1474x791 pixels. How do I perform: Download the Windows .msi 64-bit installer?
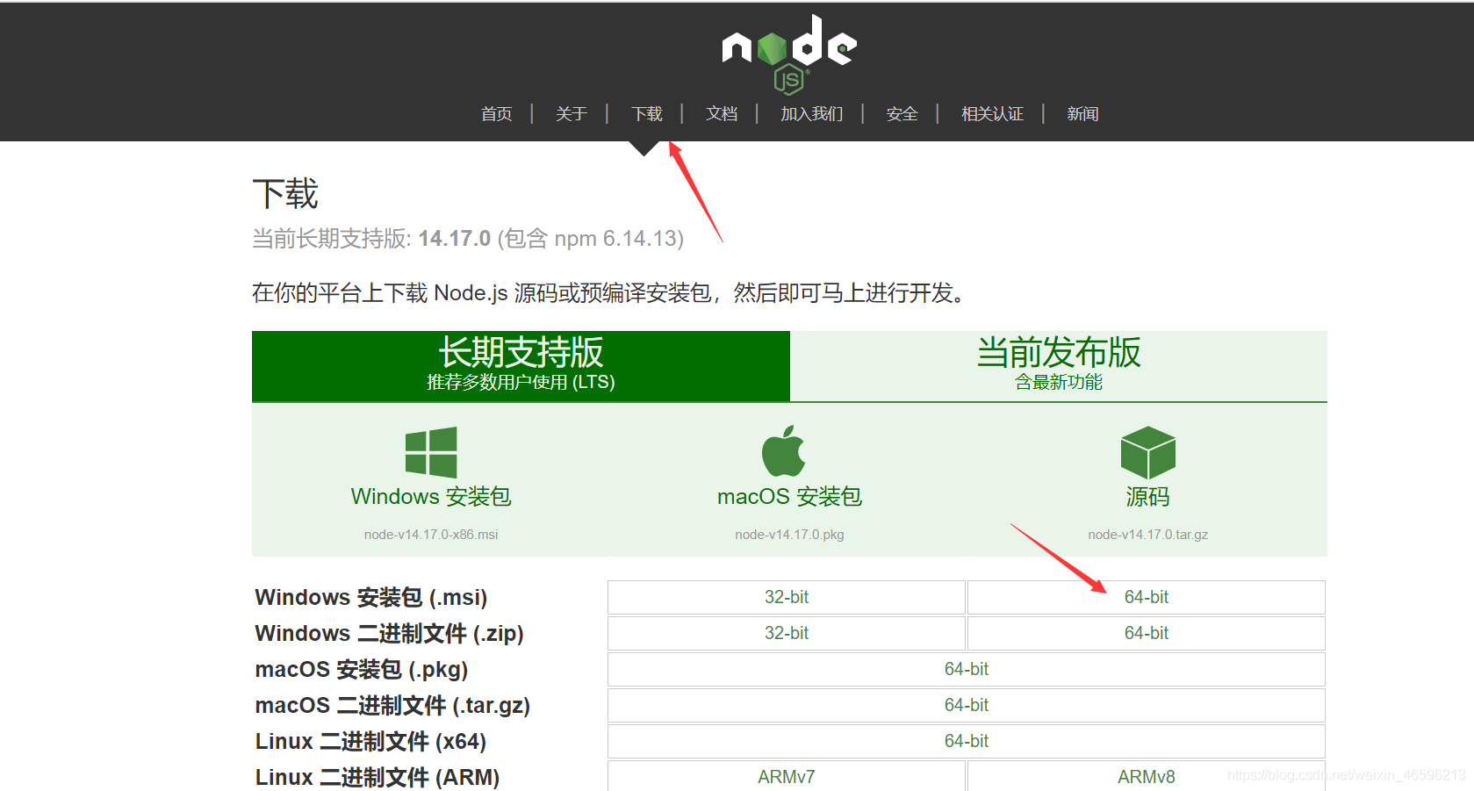pos(1147,597)
